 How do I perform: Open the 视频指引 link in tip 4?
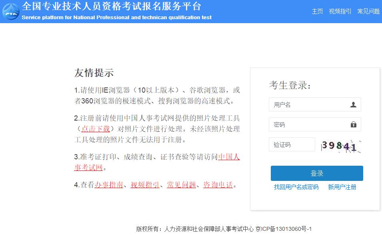(145, 185)
